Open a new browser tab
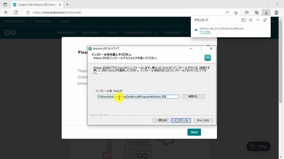284x159 pixels. point(67,5)
